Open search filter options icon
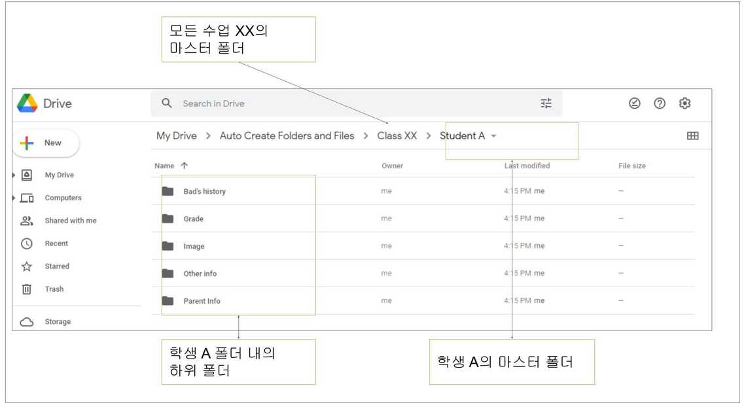746x407 pixels. coord(546,103)
